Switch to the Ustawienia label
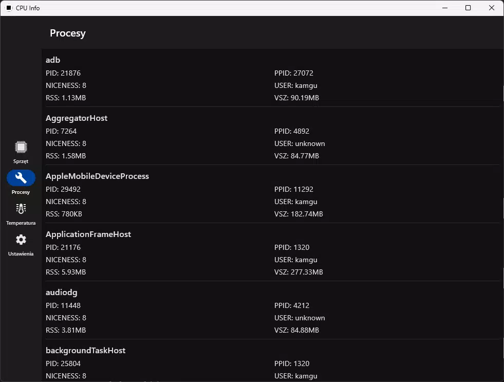The image size is (504, 382). 21,253
